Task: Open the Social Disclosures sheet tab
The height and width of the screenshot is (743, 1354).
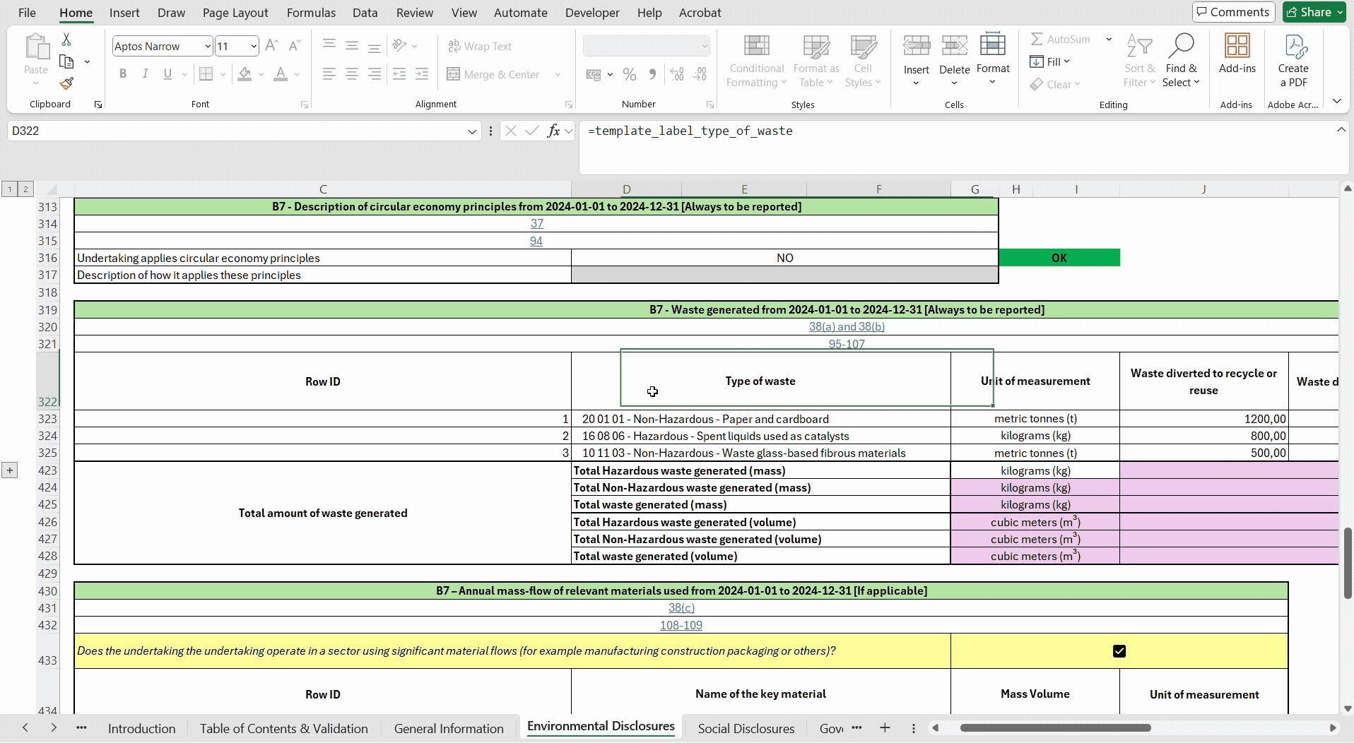Action: (x=746, y=728)
